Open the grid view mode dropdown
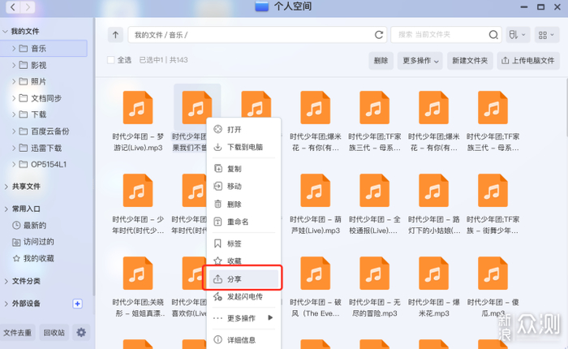Screen dimensions: 568x349 point(546,35)
